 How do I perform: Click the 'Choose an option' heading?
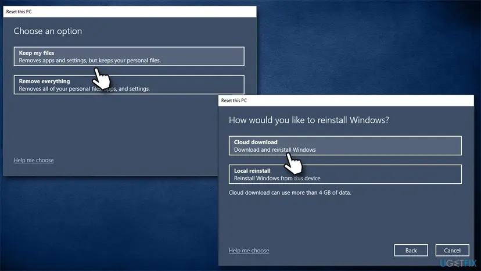click(x=48, y=31)
